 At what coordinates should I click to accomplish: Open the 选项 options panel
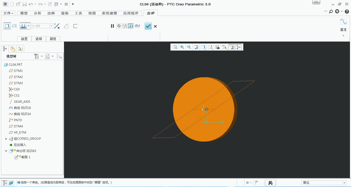(x=39, y=39)
